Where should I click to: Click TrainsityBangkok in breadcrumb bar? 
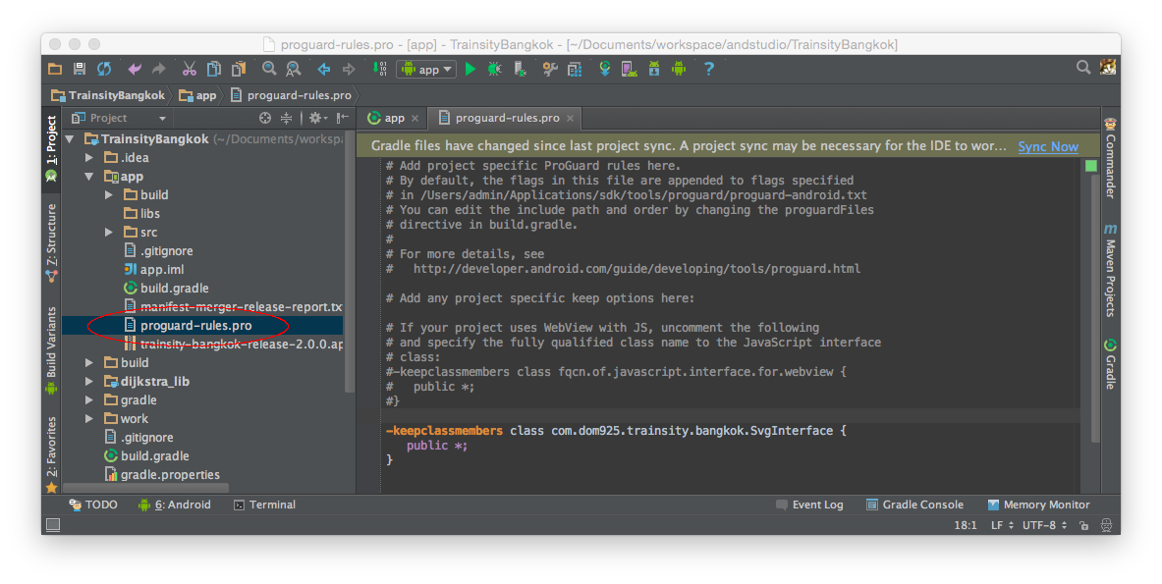point(108,95)
